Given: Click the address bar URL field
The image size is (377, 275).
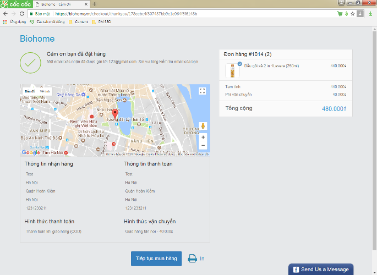Looking at the screenshot, I should [193, 13].
